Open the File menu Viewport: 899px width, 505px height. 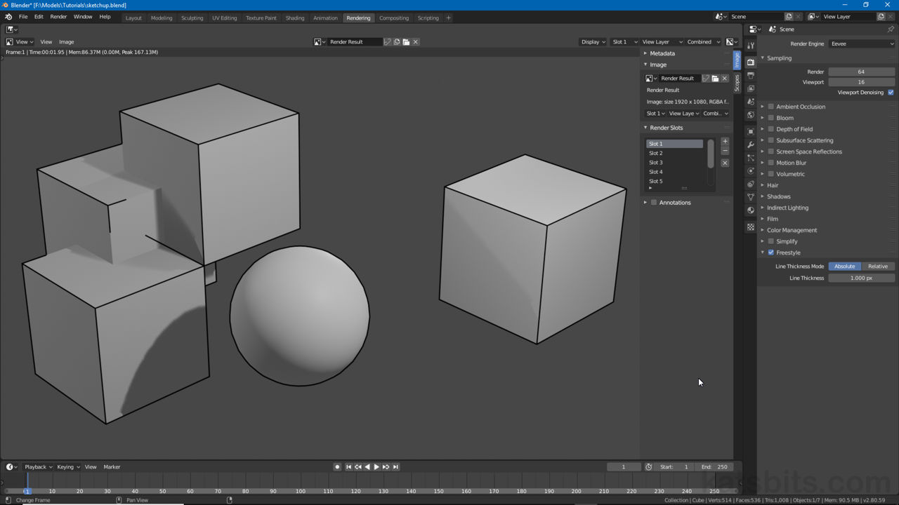pos(23,17)
